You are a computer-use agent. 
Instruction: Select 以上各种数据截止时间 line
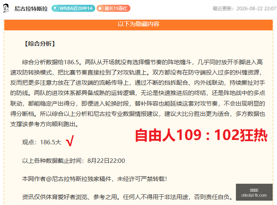coord(73,161)
